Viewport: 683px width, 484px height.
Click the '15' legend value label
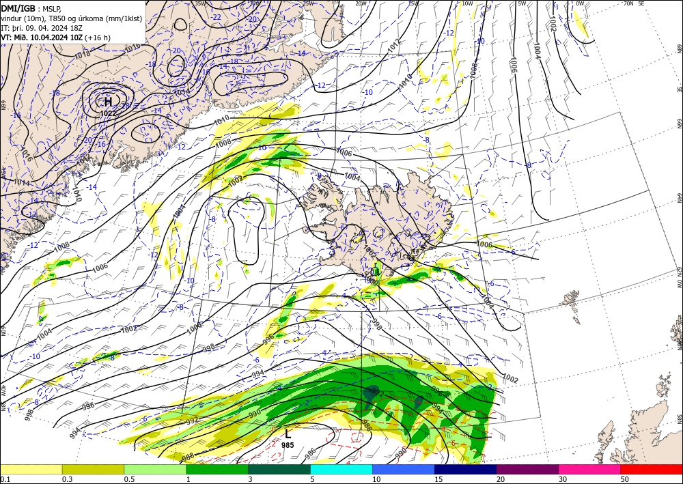pyautogui.click(x=438, y=479)
